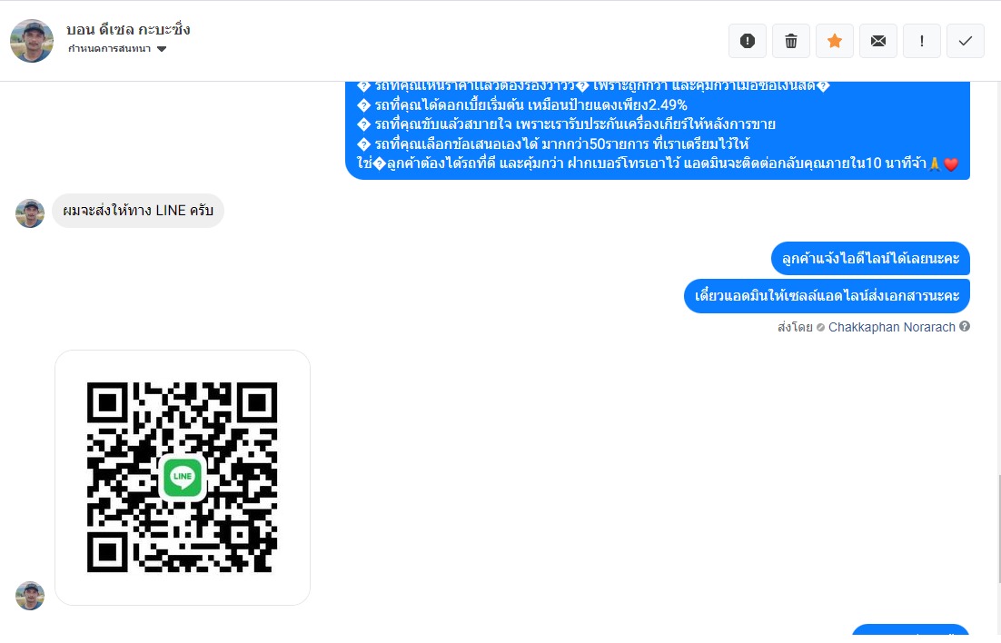Click the small avatar beside the LINE message
Viewport: 1001px width, 643px height.
click(x=30, y=213)
